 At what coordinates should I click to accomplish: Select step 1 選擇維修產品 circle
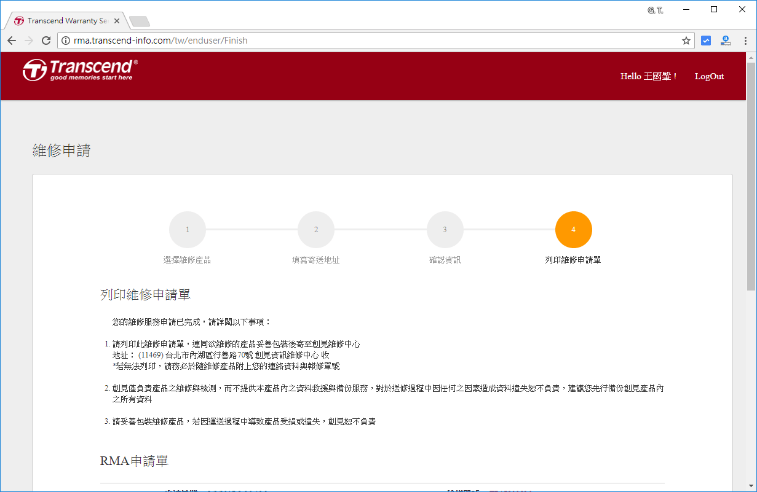tap(187, 229)
